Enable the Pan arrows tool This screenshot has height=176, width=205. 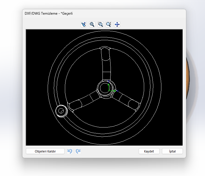tap(117, 24)
